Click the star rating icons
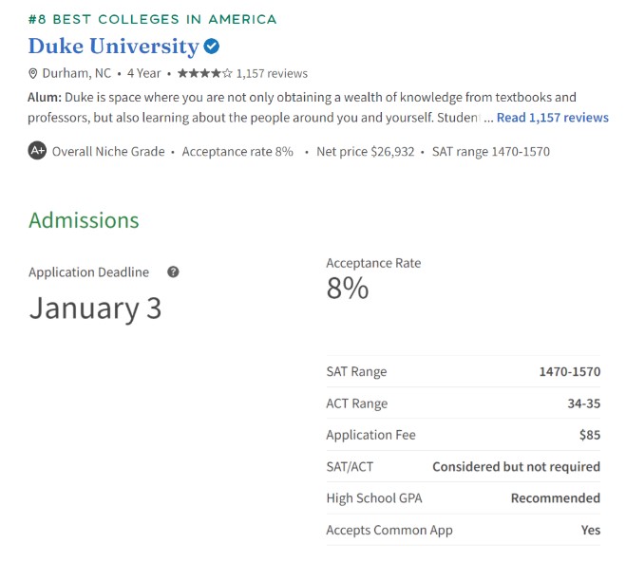Screen dimensions: 626x562 tap(205, 73)
